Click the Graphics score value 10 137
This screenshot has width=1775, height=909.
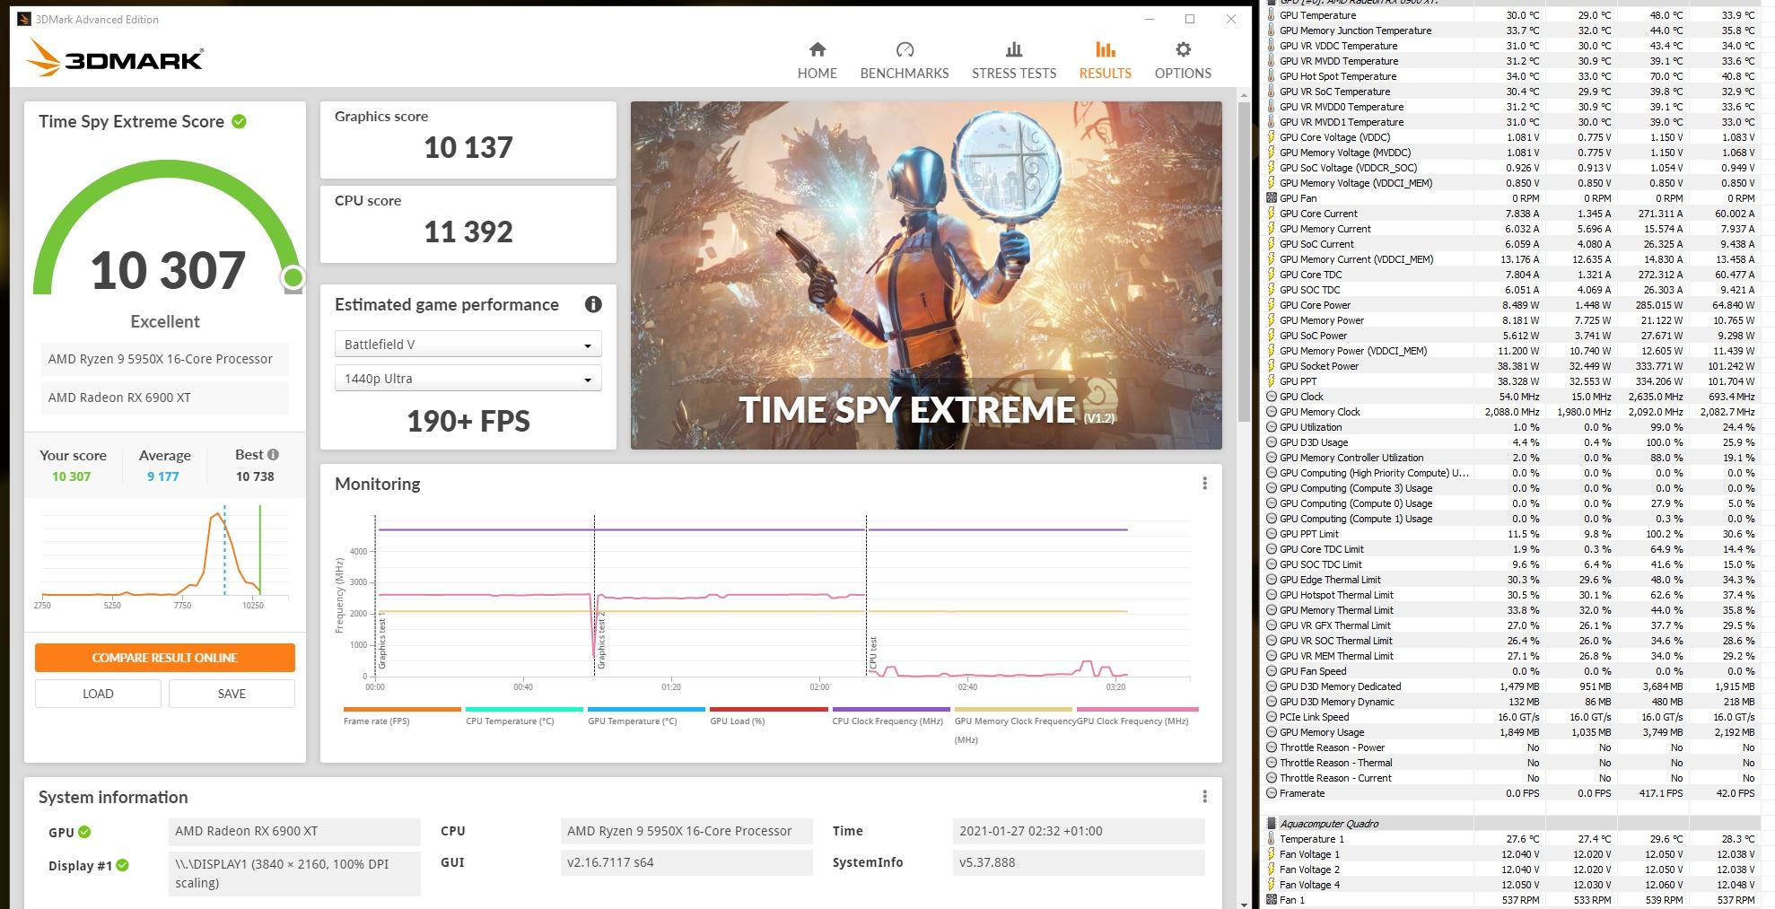click(x=468, y=147)
